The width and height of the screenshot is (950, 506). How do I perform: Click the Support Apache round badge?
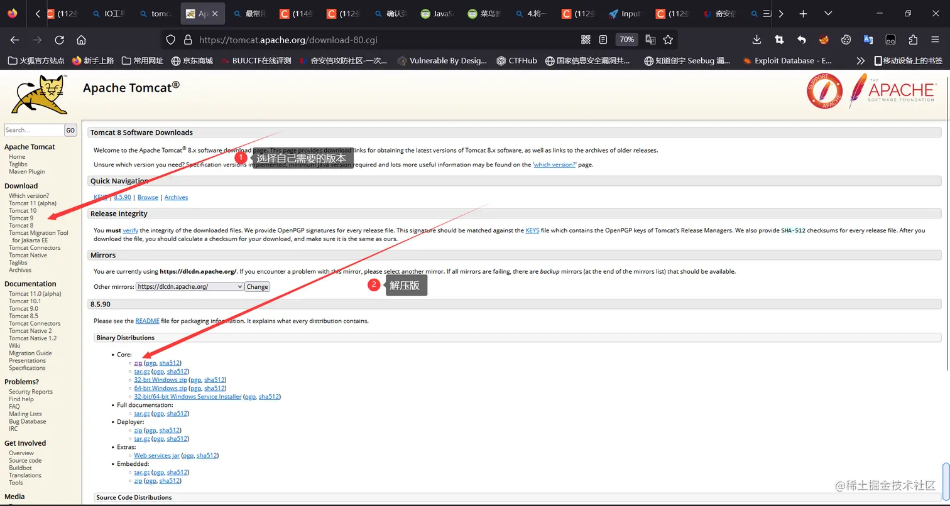tap(824, 91)
